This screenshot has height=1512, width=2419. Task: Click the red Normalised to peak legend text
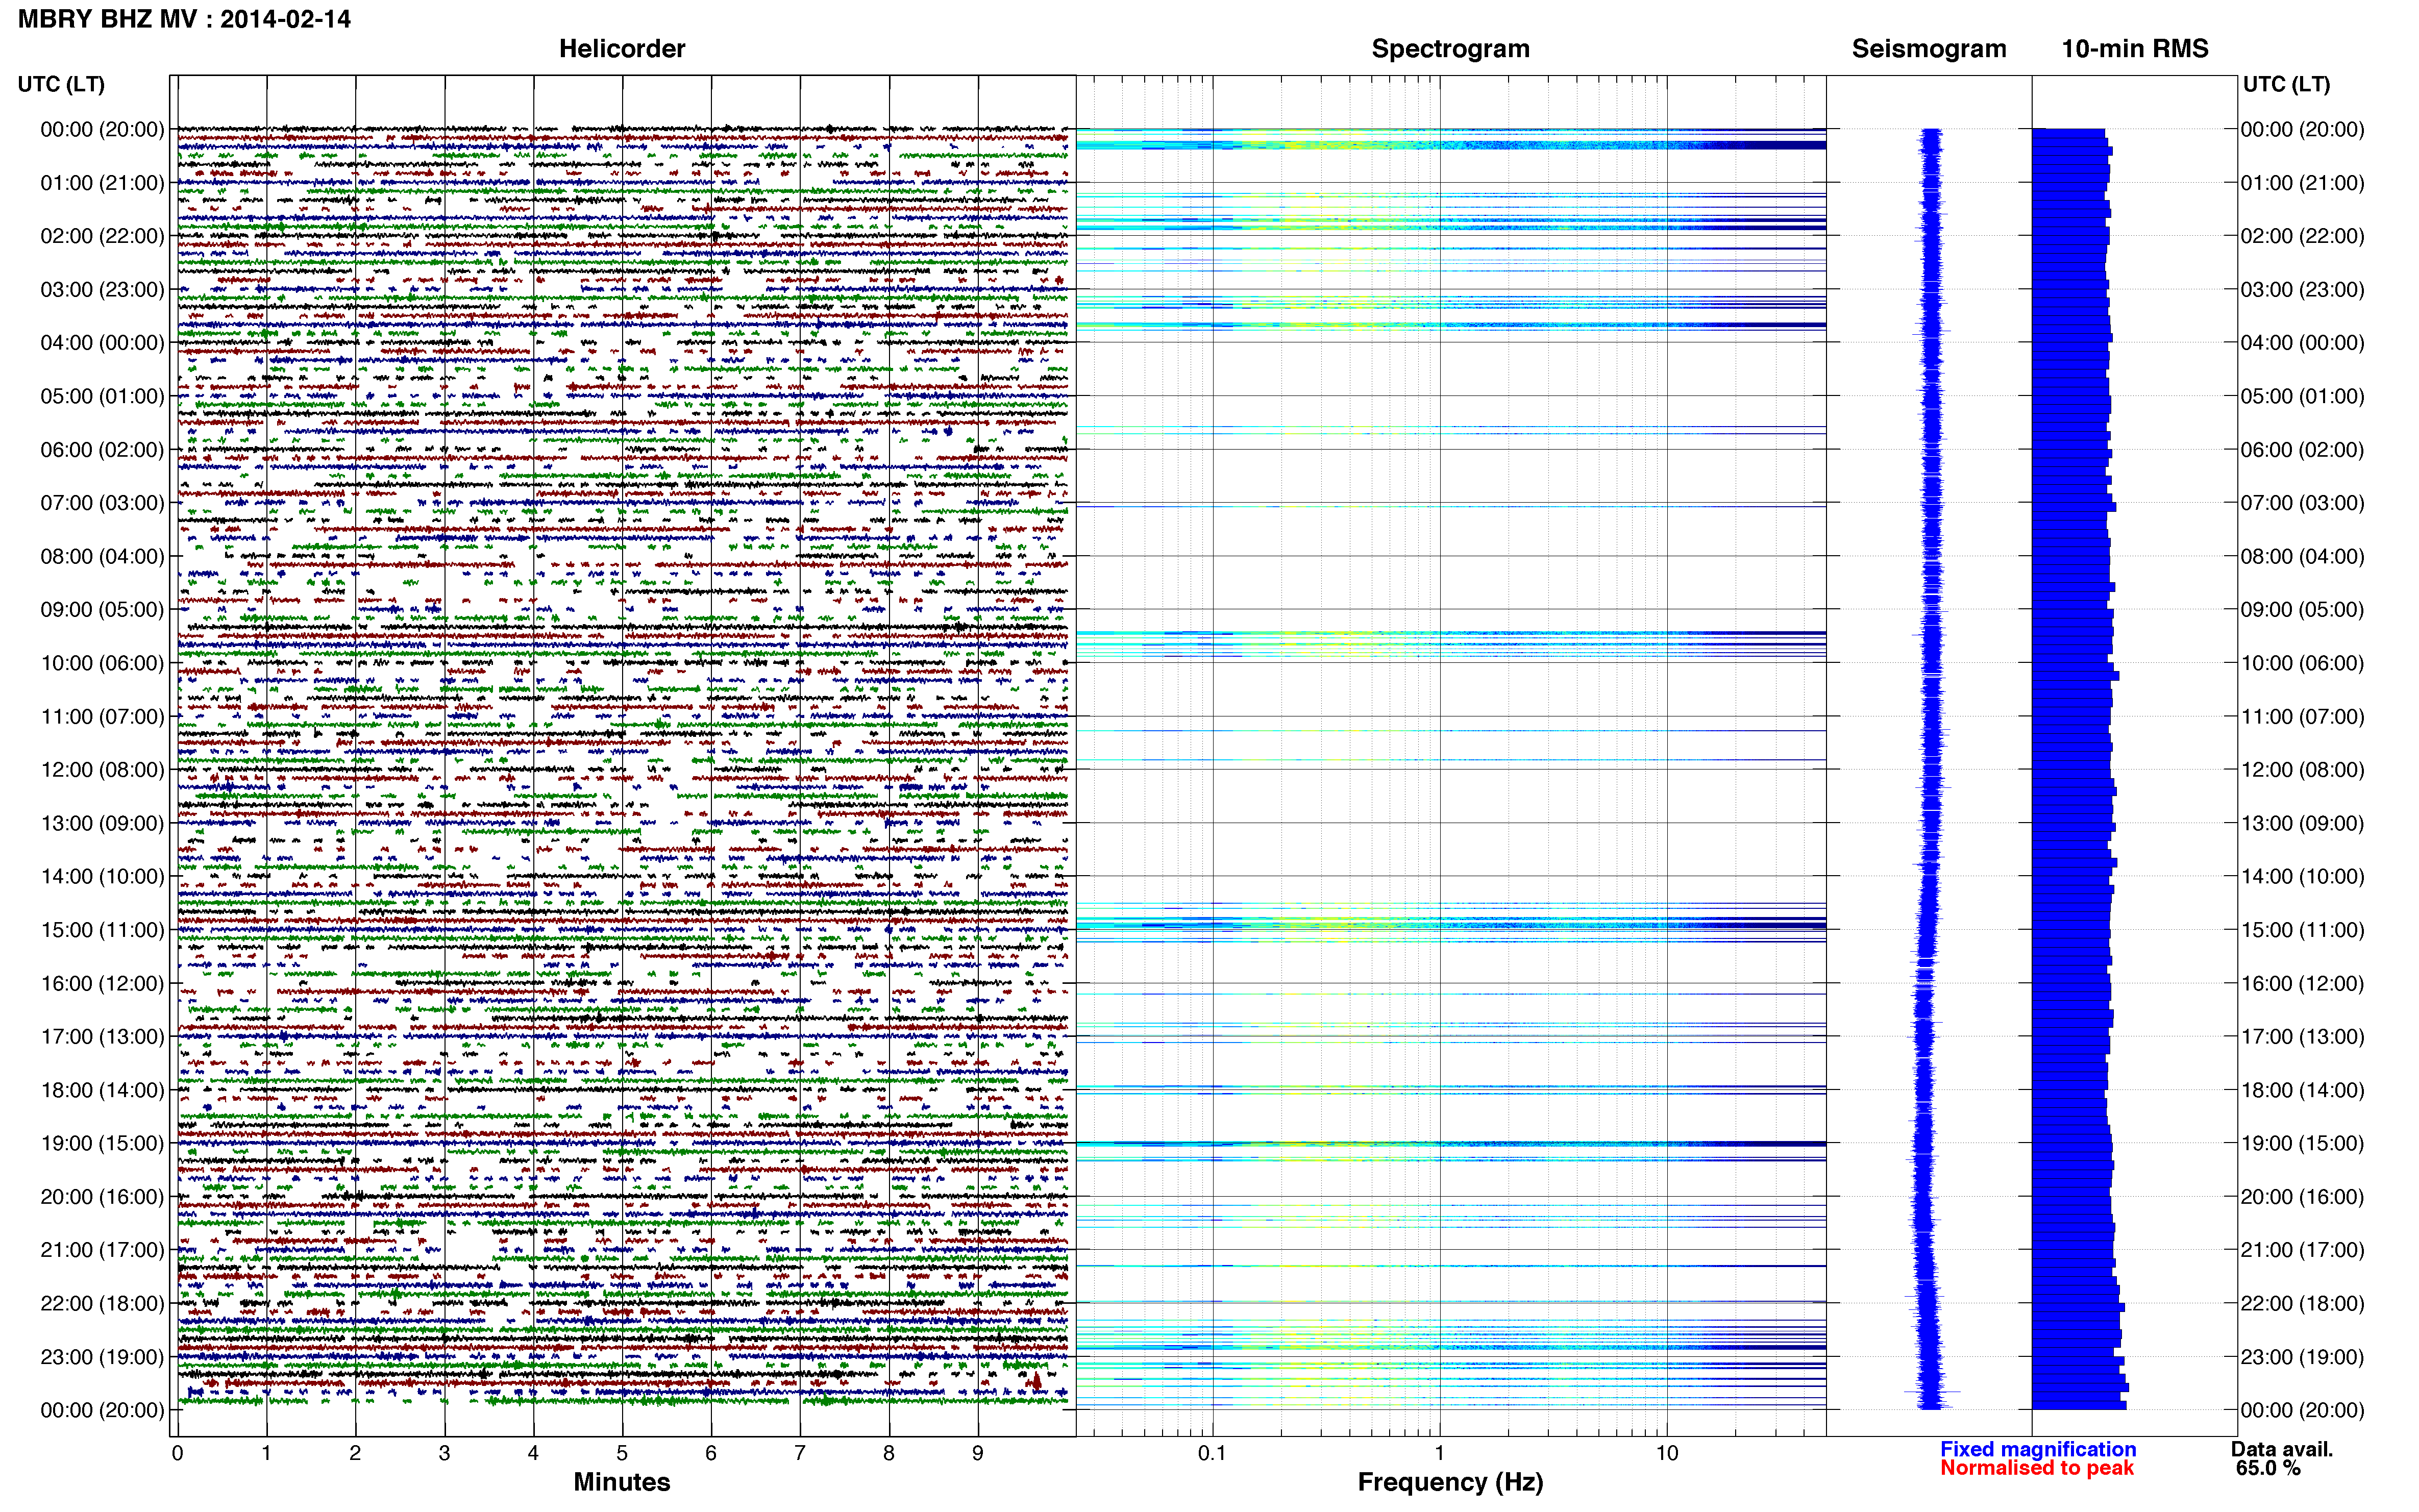tap(2037, 1468)
